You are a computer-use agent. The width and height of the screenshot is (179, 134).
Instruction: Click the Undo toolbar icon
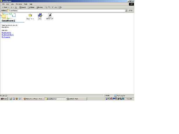coord(56,7)
